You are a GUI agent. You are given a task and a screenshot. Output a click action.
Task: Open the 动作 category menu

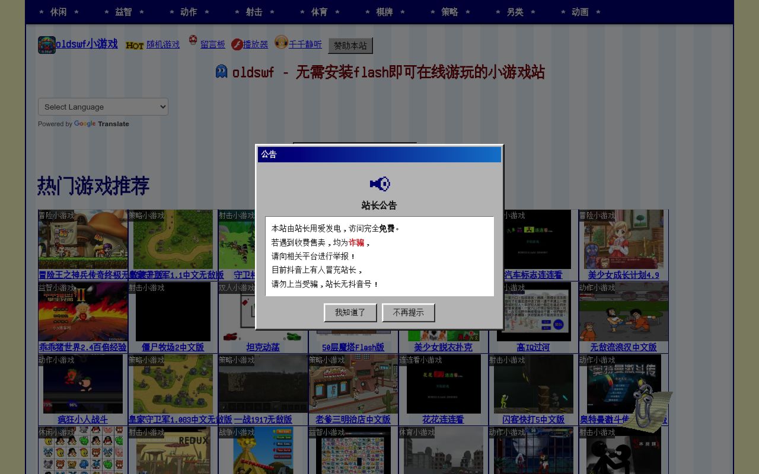pyautogui.click(x=189, y=12)
